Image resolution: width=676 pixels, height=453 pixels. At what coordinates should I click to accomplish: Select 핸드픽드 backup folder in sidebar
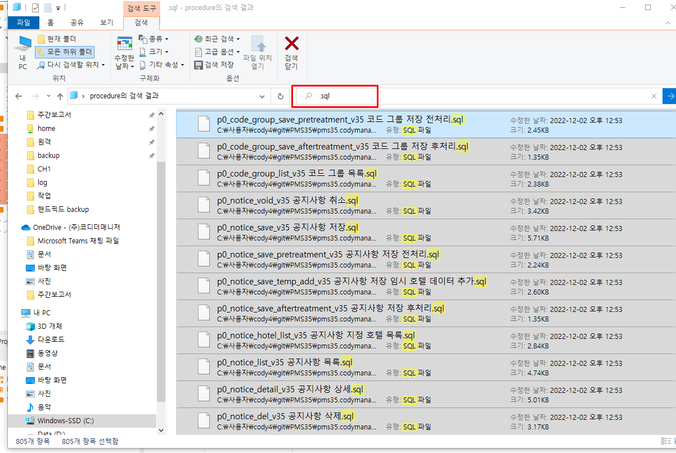[x=63, y=209]
